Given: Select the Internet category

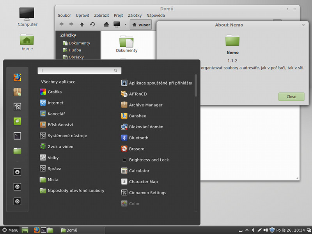Looking at the screenshot, I should [51, 103].
